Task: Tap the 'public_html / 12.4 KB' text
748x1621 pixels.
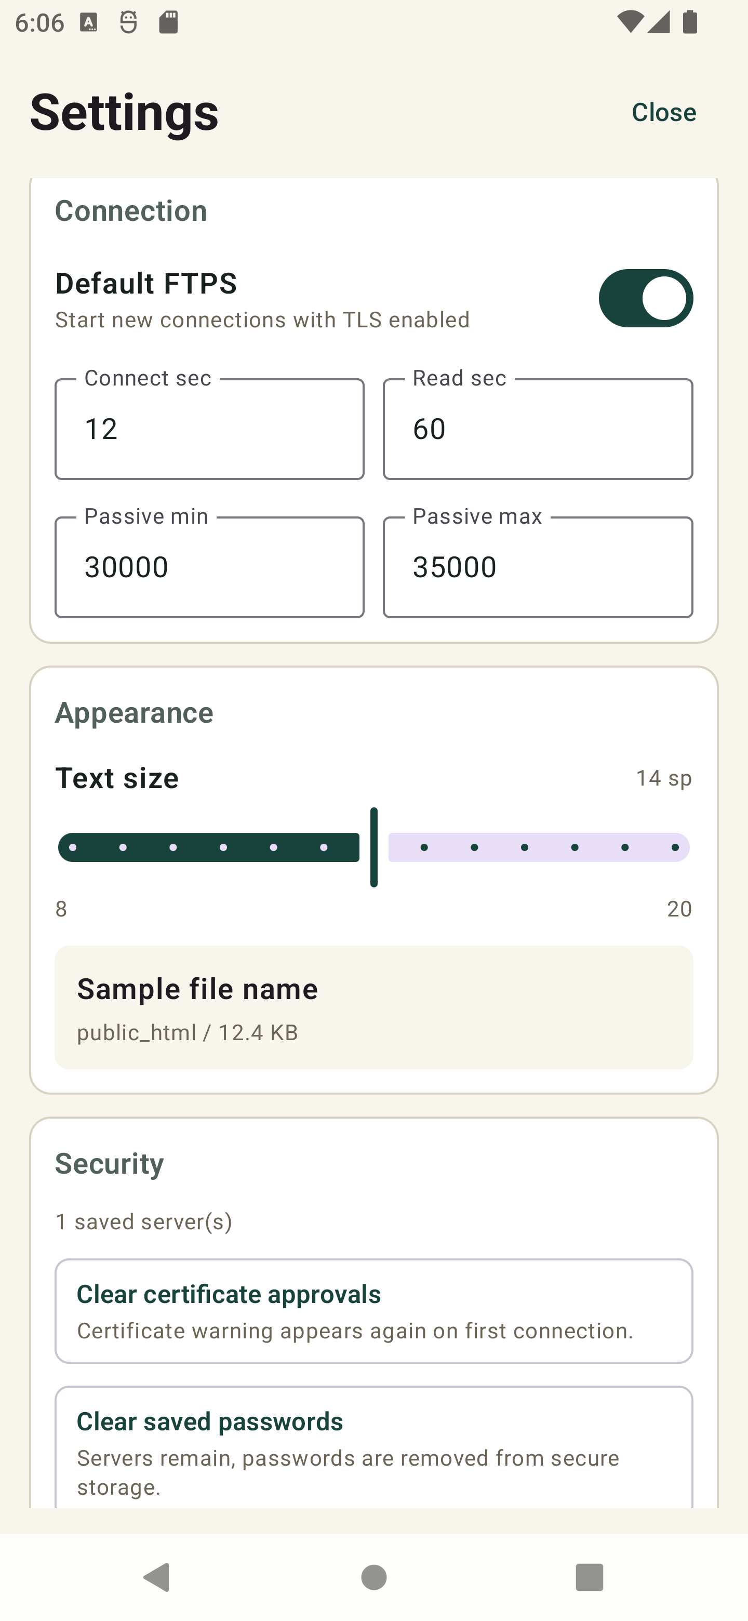Action: [x=188, y=1033]
